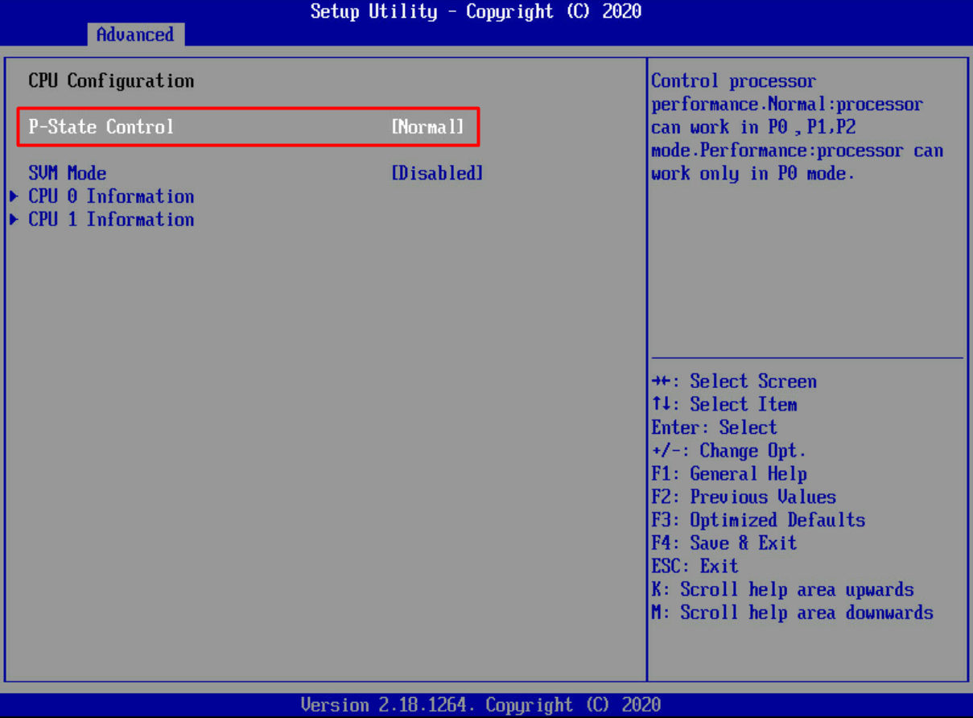Click the CPU Configuration heading

click(x=111, y=81)
